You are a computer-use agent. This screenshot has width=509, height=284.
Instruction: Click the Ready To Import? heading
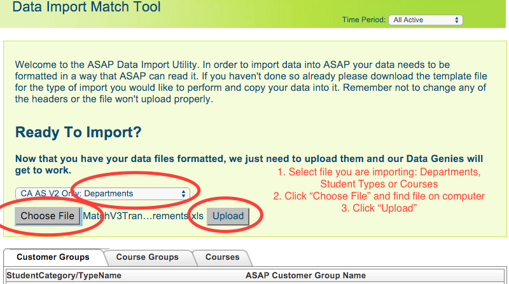[78, 132]
